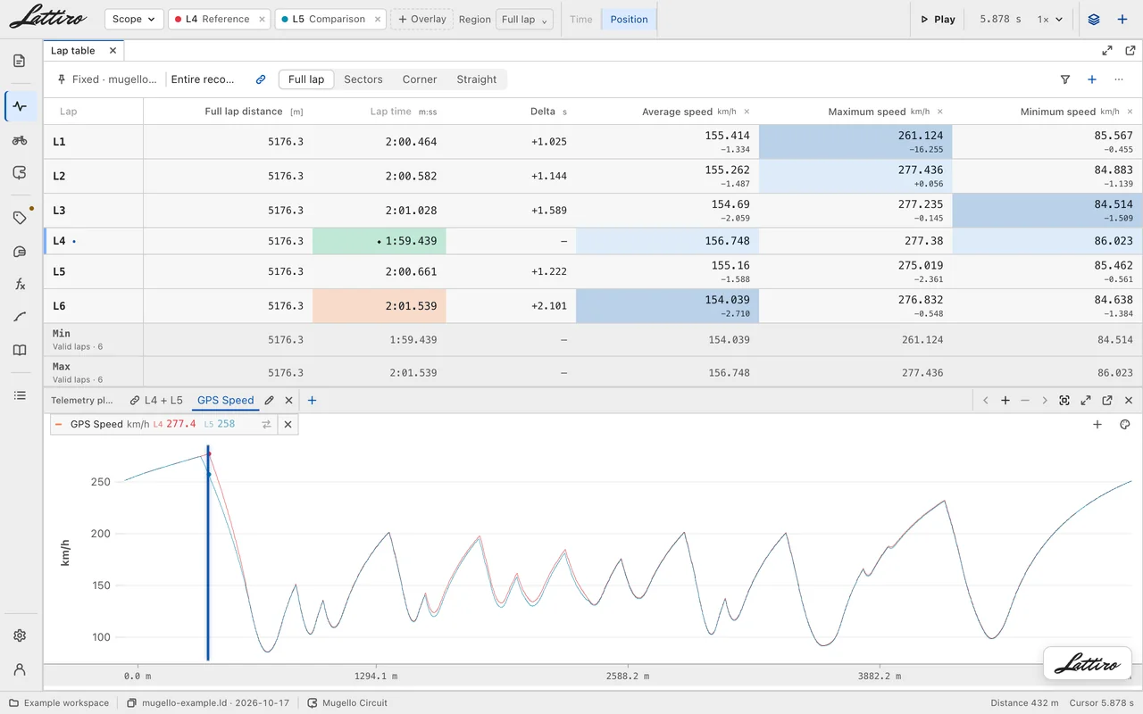
Task: Open the user account icon
Action: pyautogui.click(x=20, y=668)
